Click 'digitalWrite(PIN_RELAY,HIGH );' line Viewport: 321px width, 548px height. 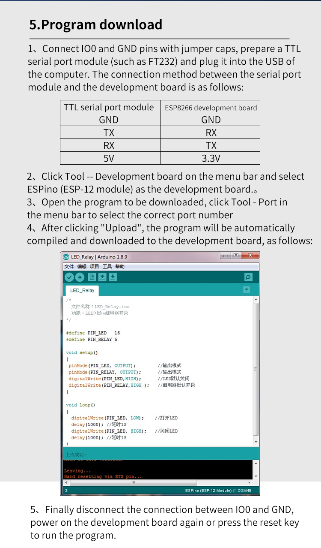tap(109, 385)
